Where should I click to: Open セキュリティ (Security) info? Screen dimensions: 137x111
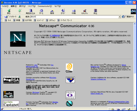85,12
